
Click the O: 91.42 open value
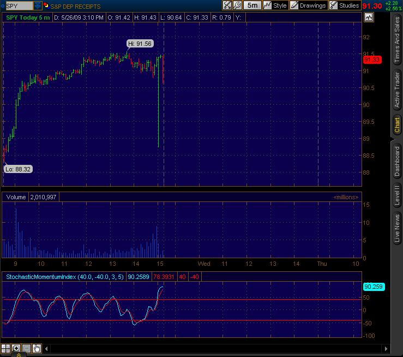point(119,18)
